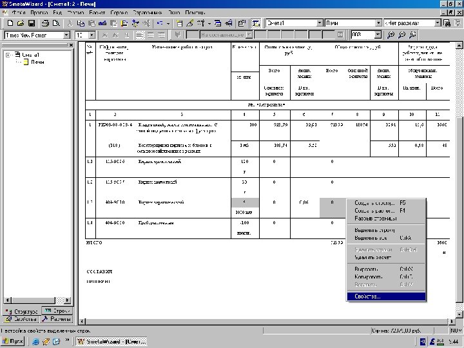Image resolution: width=464 pixels, height=348 pixels.
Task: Choose Свойства... in the context menu
Action: tap(386, 296)
